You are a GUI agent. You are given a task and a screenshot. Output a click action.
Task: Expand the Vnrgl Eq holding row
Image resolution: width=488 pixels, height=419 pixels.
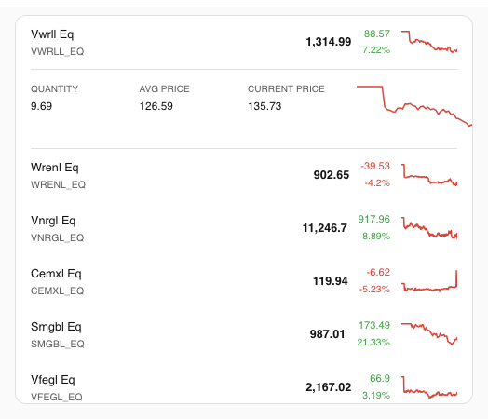[244, 229]
